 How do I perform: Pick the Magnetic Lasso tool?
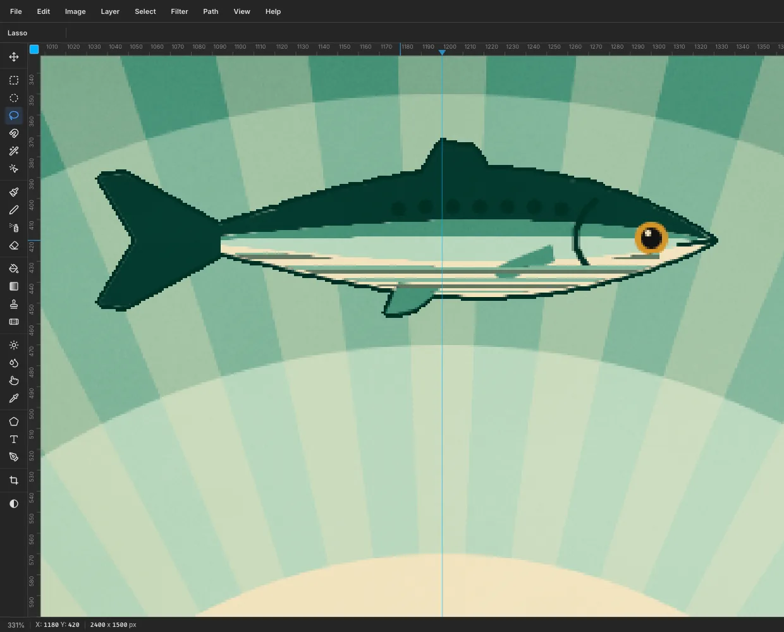tap(14, 133)
